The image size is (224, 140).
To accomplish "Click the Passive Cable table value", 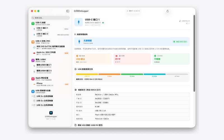I will (x=102, y=118).
